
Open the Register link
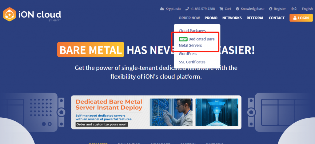(280, 9)
